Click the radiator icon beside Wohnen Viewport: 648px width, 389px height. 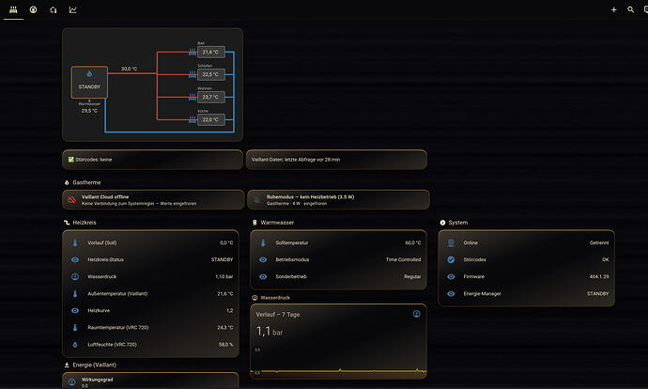[x=193, y=97]
